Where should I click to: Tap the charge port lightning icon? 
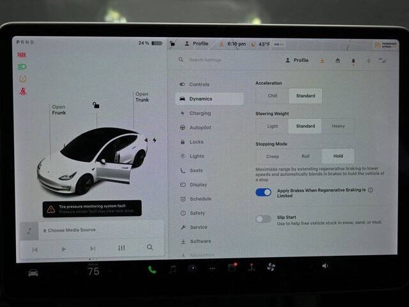click(155, 140)
